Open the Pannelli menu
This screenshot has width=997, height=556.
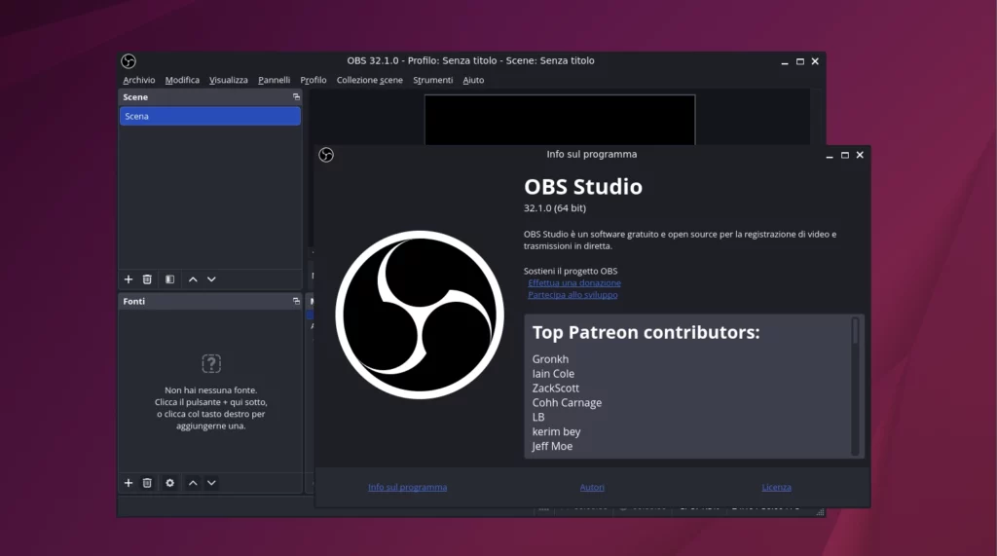[274, 80]
